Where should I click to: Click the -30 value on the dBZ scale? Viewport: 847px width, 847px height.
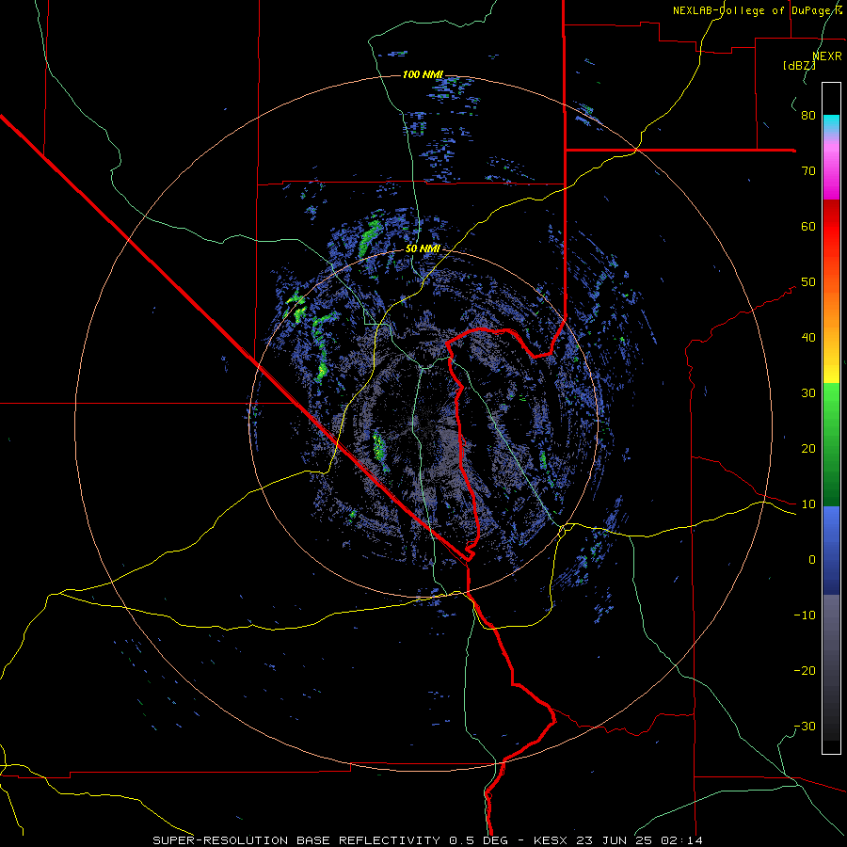[805, 726]
